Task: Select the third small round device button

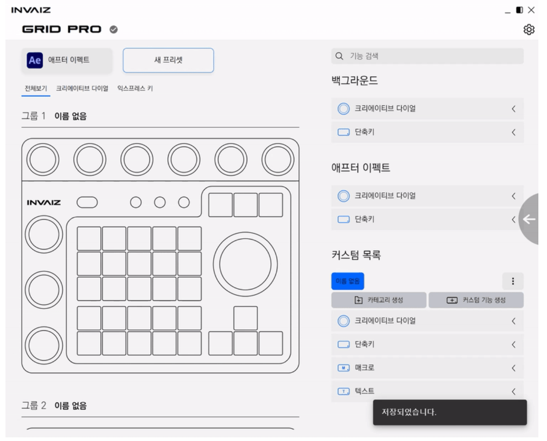Action: tap(184, 202)
